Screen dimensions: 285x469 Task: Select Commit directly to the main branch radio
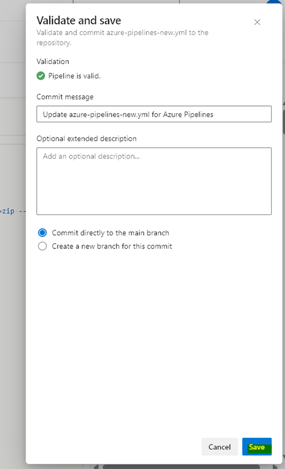(x=43, y=233)
